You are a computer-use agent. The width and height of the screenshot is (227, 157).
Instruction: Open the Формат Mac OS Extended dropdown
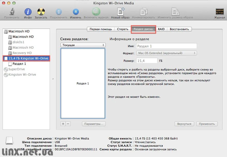coord(167,53)
